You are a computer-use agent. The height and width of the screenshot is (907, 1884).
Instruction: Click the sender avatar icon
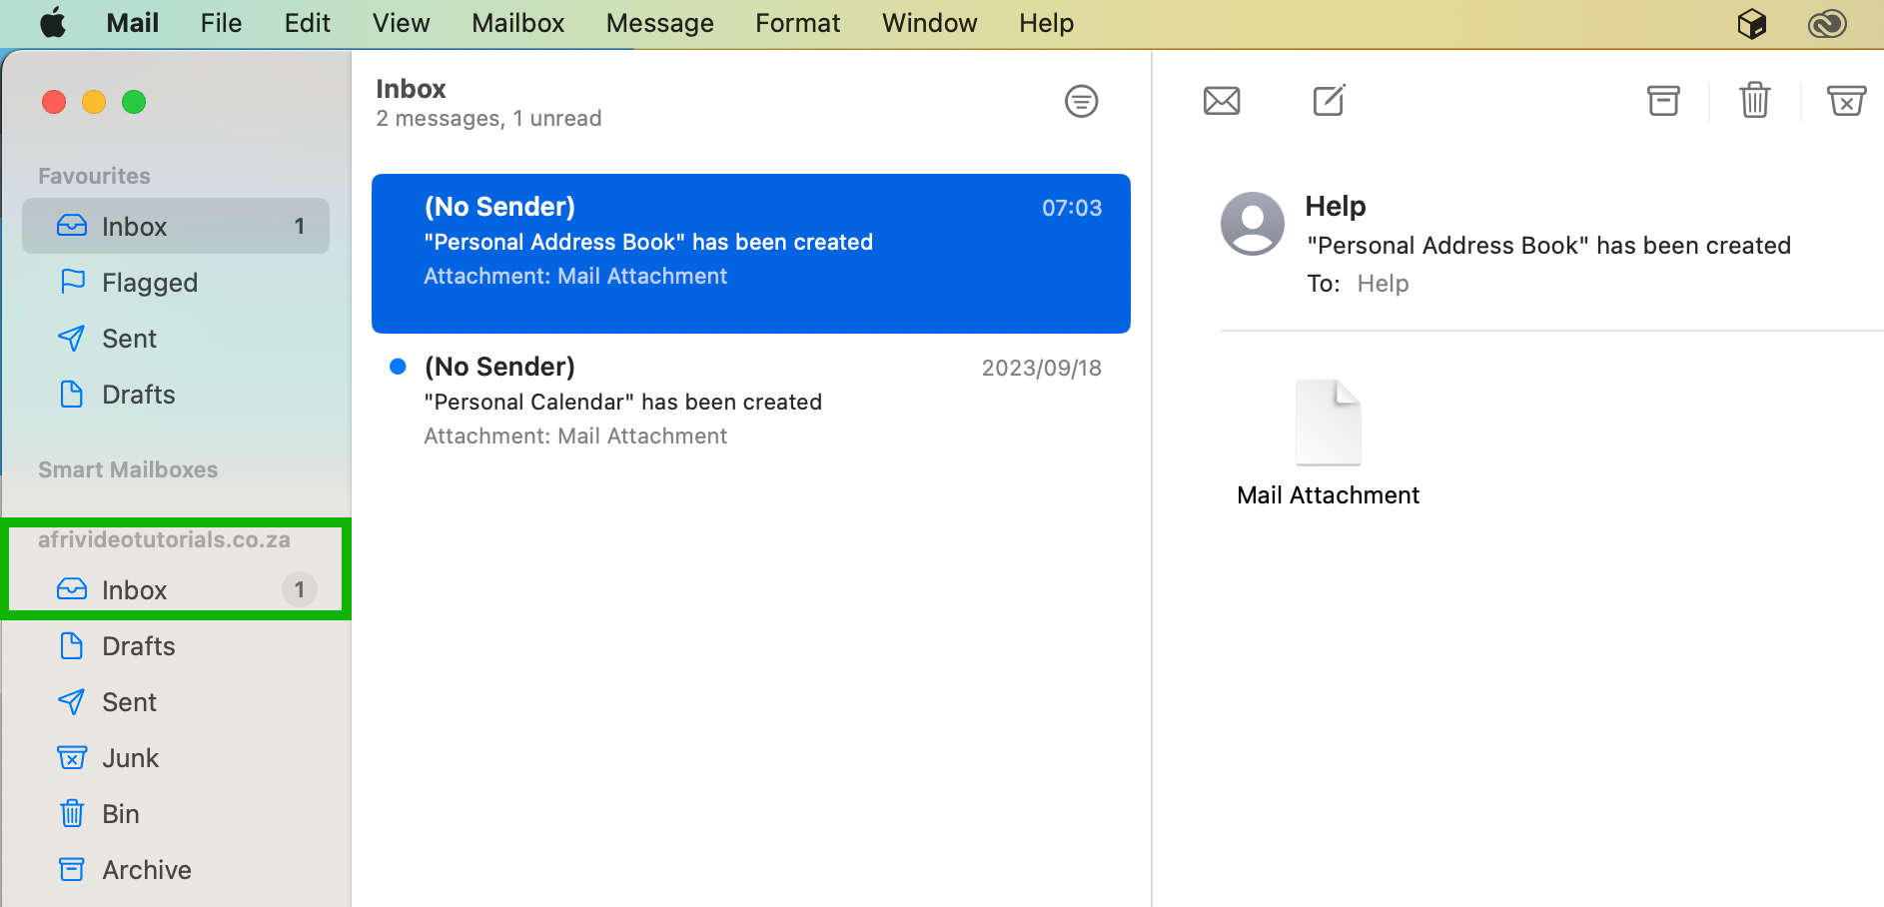coord(1252,224)
